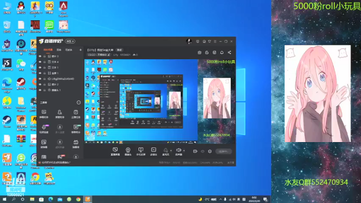The image size is (361, 203).
Task: Add a new scene with the plus icon
Action: pos(80,50)
